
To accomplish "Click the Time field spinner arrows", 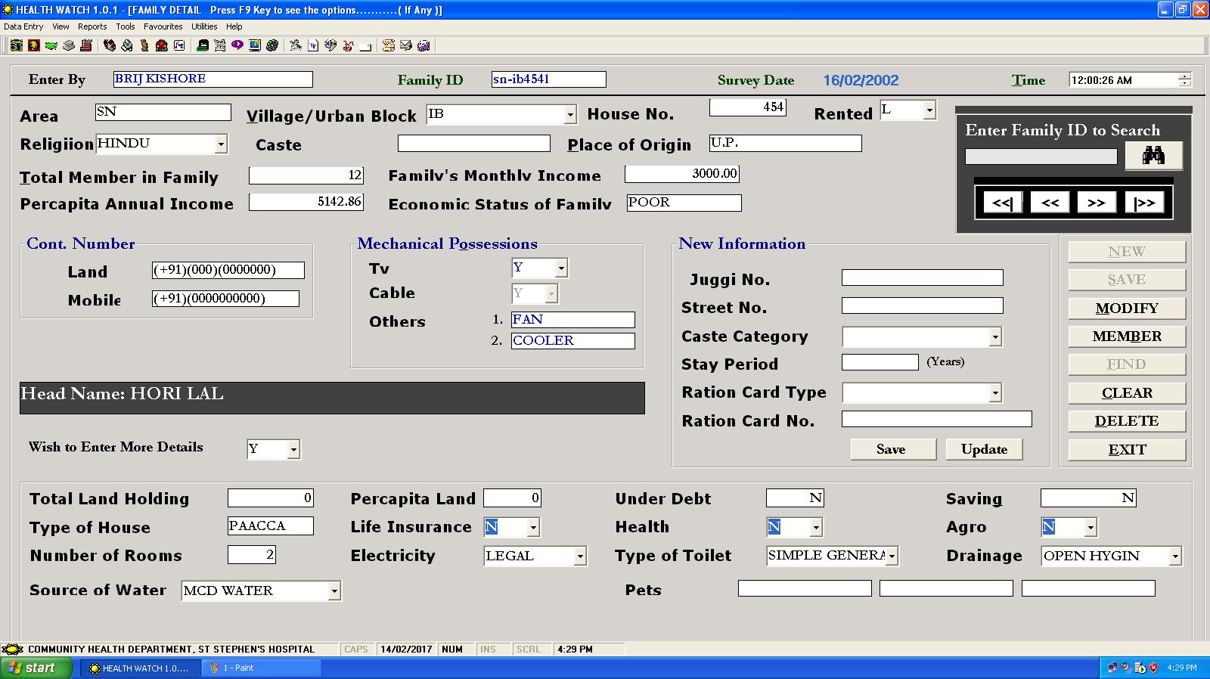I will 1184,80.
